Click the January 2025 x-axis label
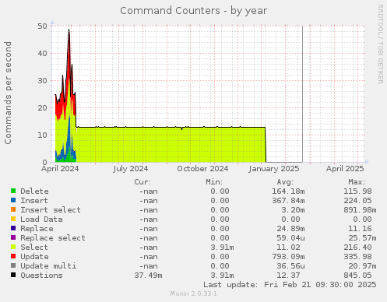This screenshot has height=302, width=387. pos(274,169)
